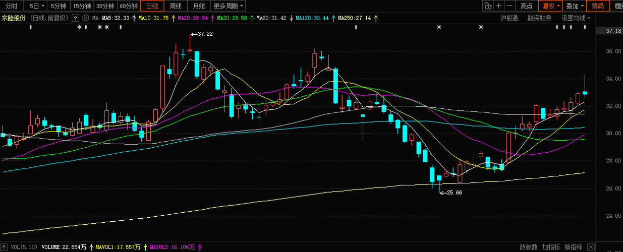This screenshot has height=252, width=623.
Task: Select the 5分钟 period tab
Action: 59,6
